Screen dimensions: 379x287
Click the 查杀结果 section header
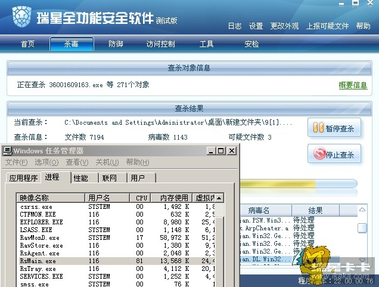coord(189,109)
